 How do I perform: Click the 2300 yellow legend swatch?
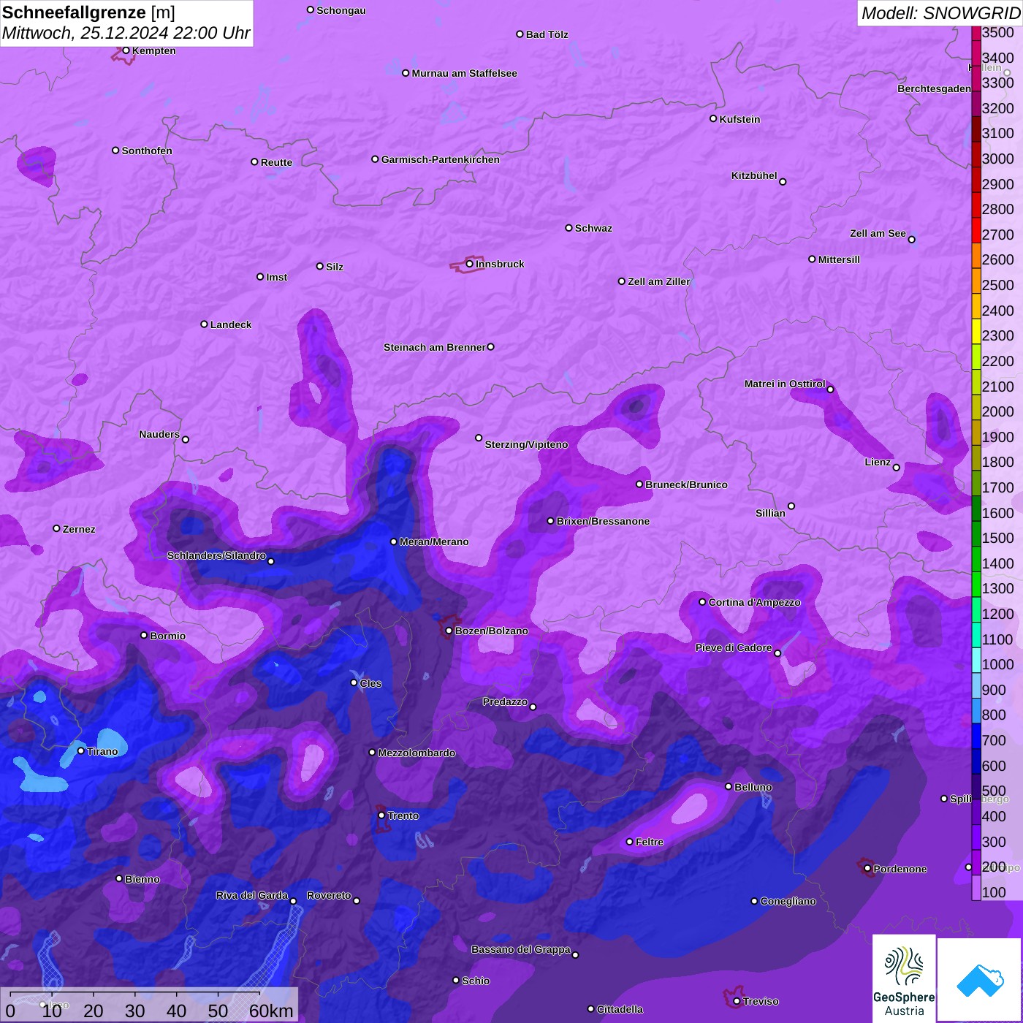(x=976, y=332)
